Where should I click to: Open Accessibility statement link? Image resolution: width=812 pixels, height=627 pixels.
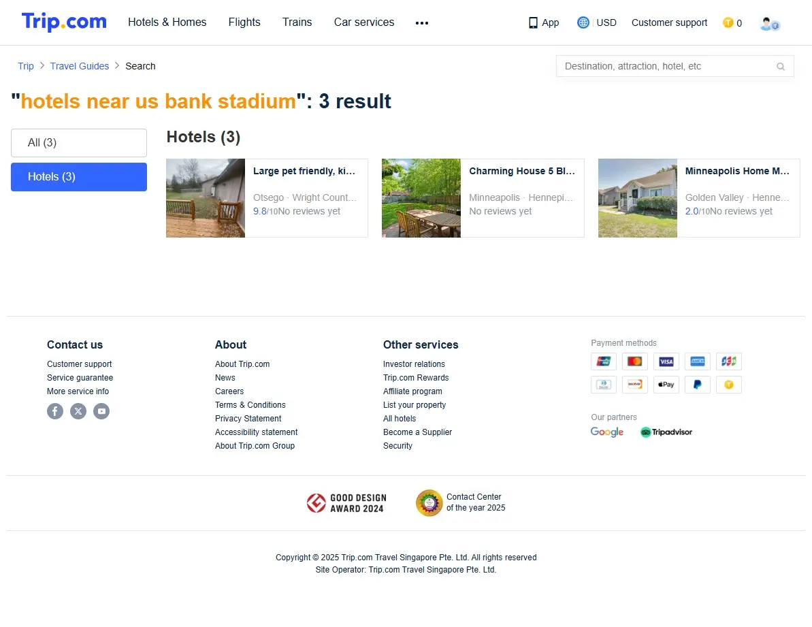tap(257, 432)
